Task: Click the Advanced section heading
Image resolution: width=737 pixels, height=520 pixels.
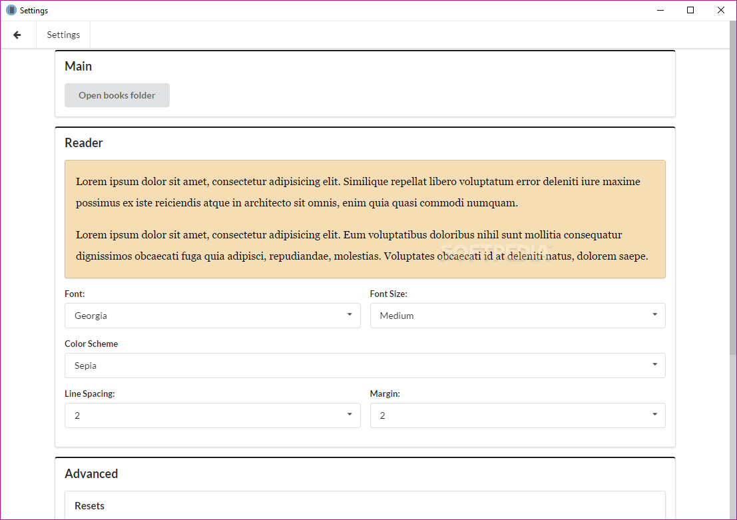Action: [x=91, y=473]
